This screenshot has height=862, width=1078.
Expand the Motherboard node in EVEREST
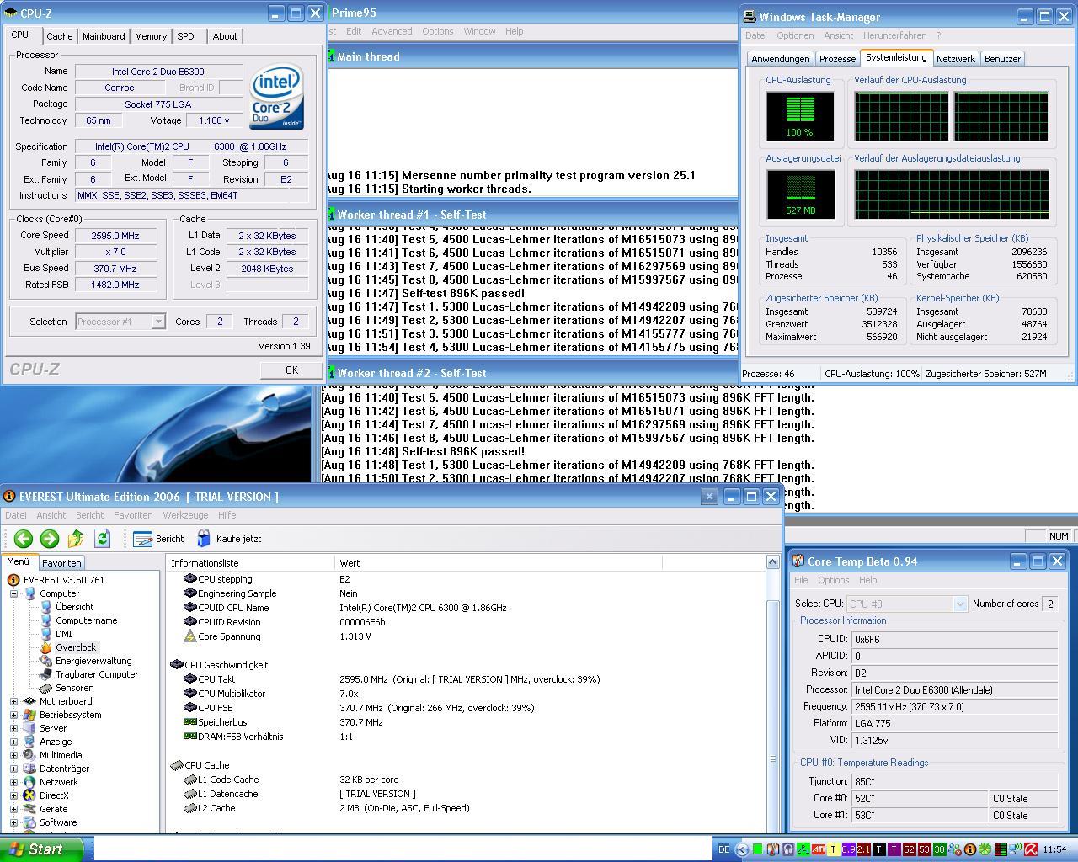coord(13,701)
